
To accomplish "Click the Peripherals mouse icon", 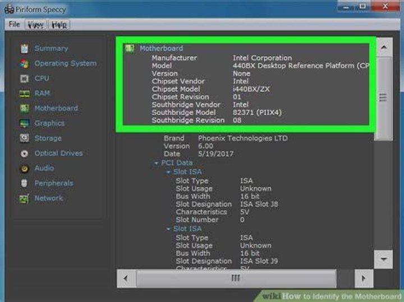I will click(24, 183).
